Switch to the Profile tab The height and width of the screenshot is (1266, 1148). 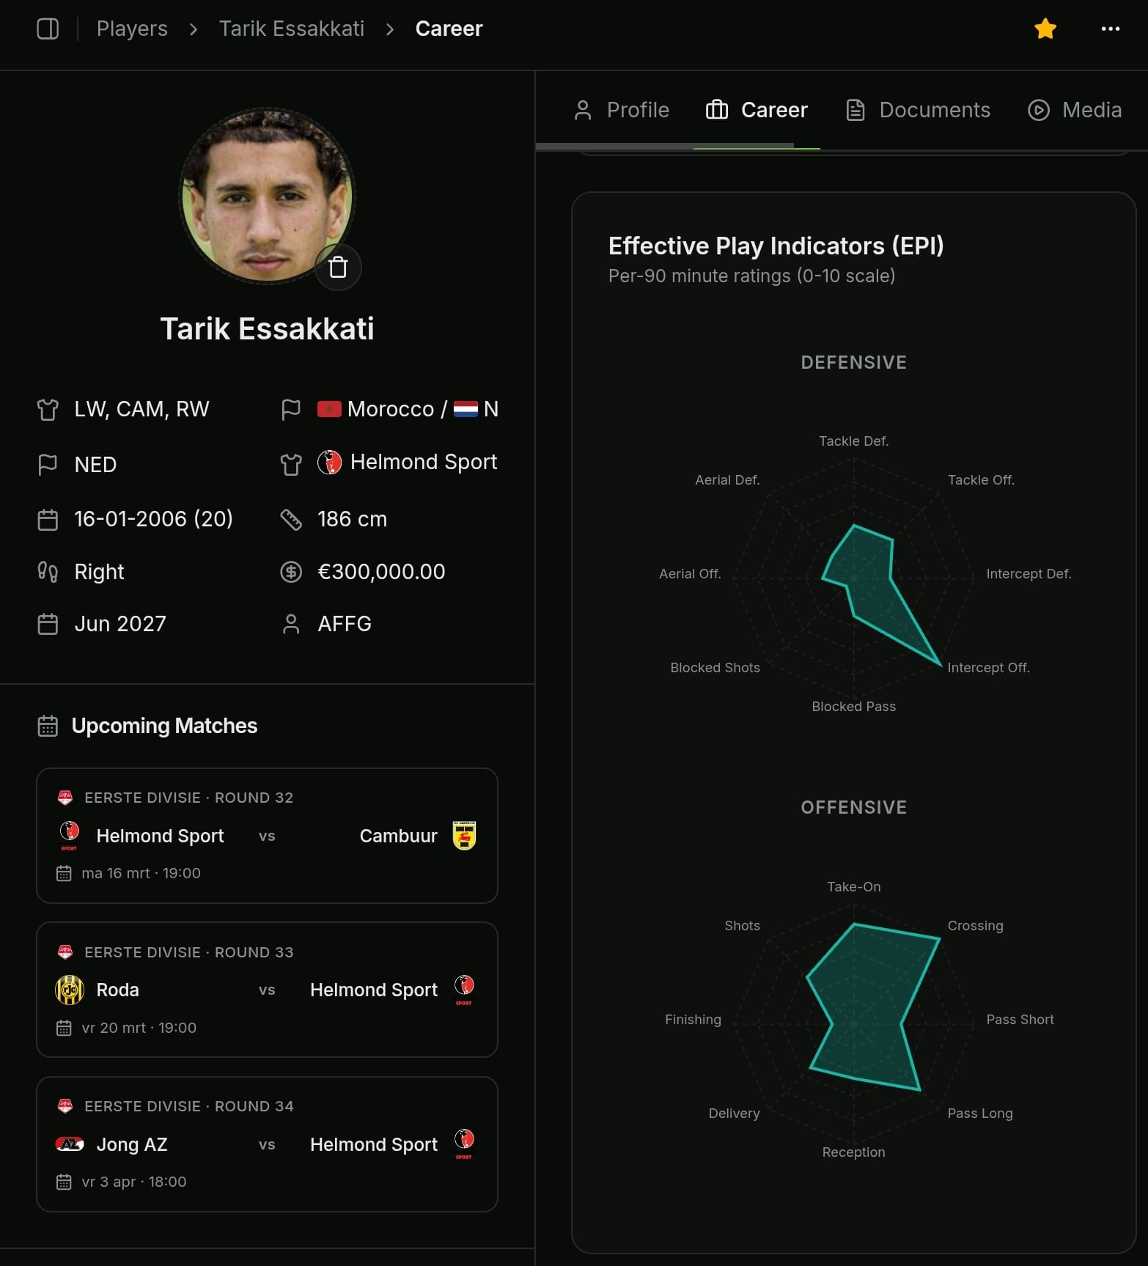622,110
